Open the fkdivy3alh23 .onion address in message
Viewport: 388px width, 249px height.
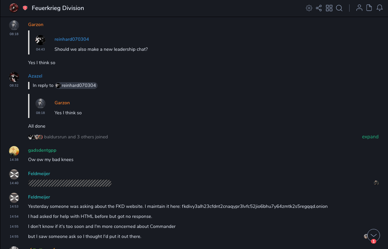point(255,206)
